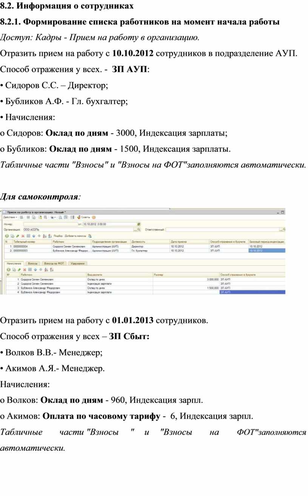308x496 pixels.
Task: Click the 3 000,000 amount cell
Action: [186, 279]
